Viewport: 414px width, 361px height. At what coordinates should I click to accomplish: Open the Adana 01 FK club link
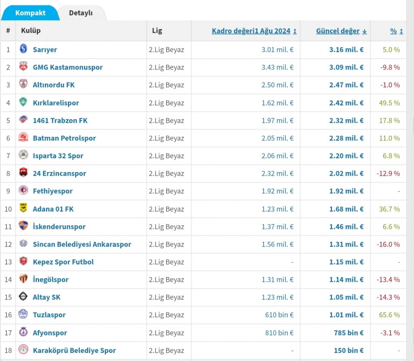[x=53, y=209]
